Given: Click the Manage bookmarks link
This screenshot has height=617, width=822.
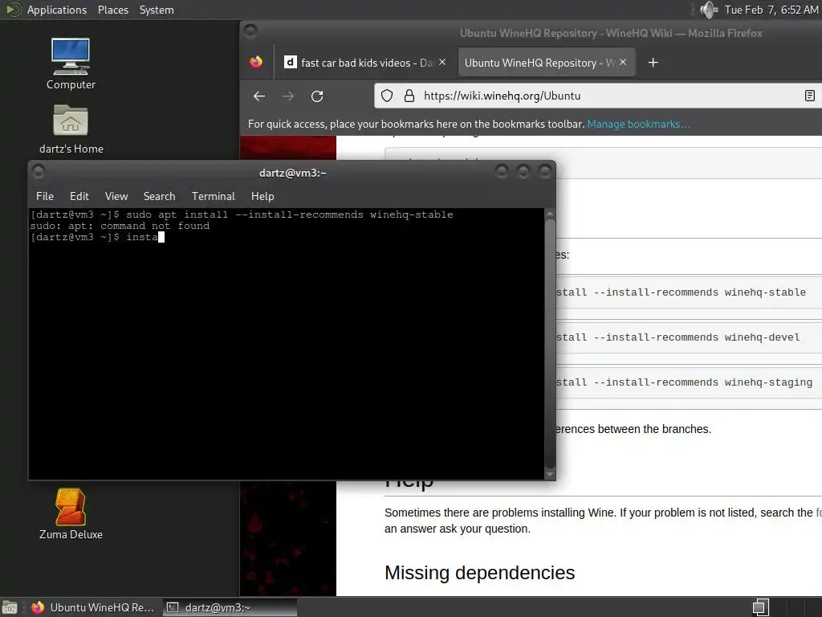Looking at the screenshot, I should click(638, 125).
